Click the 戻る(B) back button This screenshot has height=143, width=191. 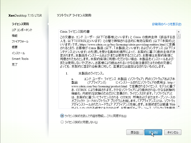tap(135, 132)
